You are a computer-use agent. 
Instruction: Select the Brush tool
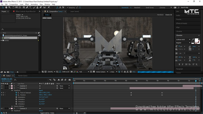(34, 8)
